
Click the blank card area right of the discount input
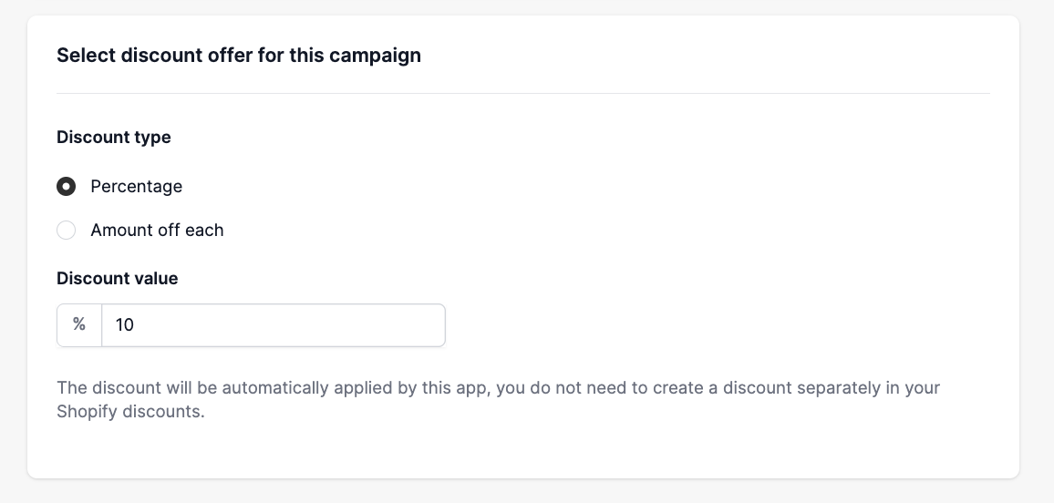coord(711,325)
